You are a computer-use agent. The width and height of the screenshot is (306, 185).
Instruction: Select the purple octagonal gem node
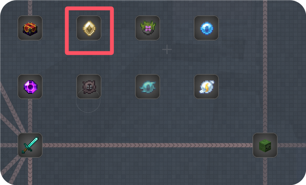[30, 87]
